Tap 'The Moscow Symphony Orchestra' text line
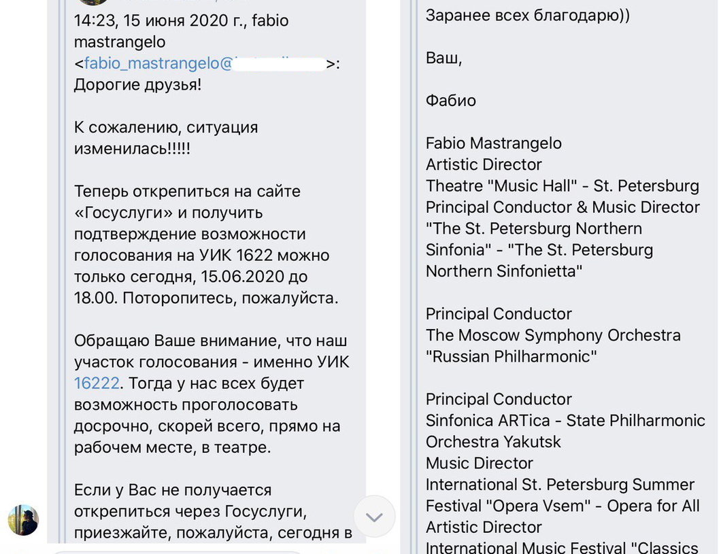This screenshot has width=721, height=554. [x=553, y=335]
